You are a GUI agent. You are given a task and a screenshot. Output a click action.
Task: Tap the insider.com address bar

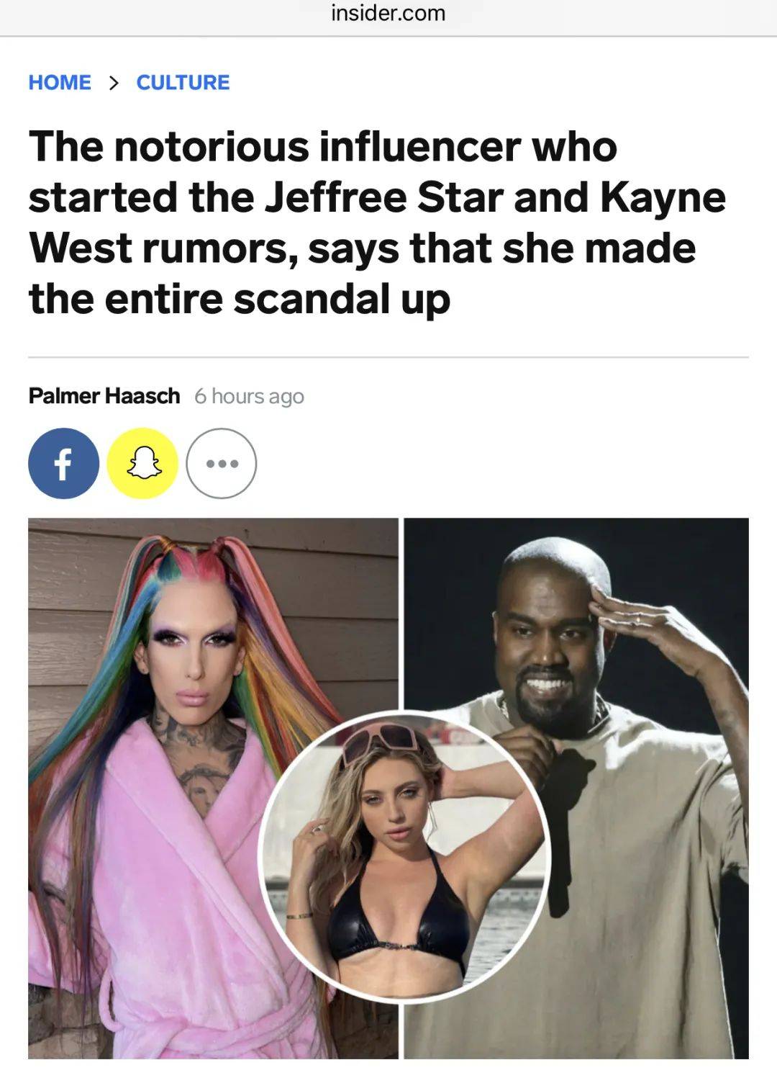coord(388,14)
